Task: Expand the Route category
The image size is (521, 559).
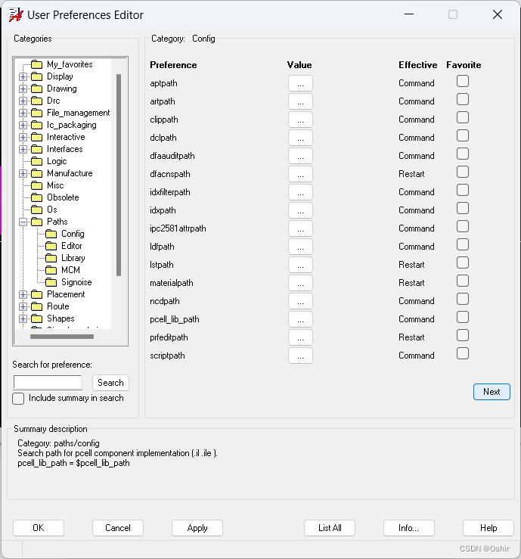Action: tap(23, 306)
